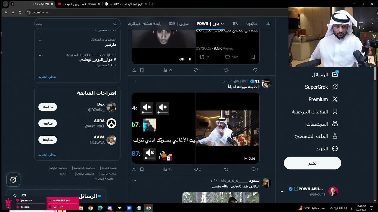Show hidden system tray icons chevron

click(x=331, y=208)
